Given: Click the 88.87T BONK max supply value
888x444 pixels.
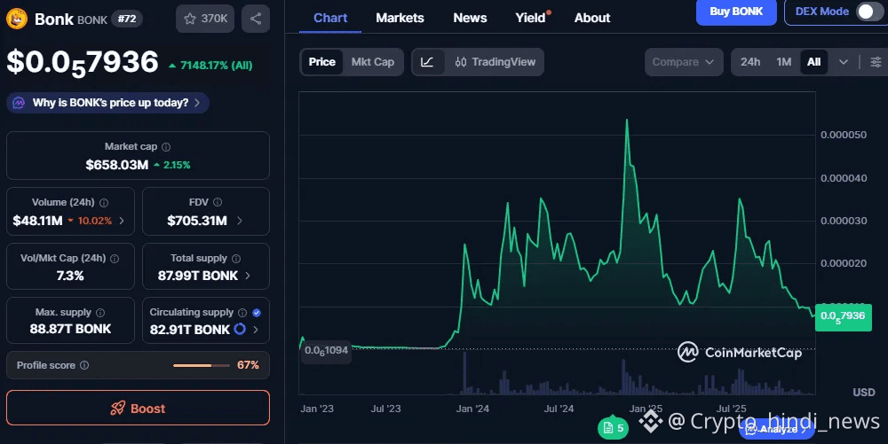Looking at the screenshot, I should (70, 329).
